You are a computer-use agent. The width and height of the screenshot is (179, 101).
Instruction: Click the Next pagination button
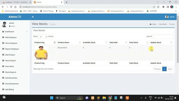click(x=170, y=69)
